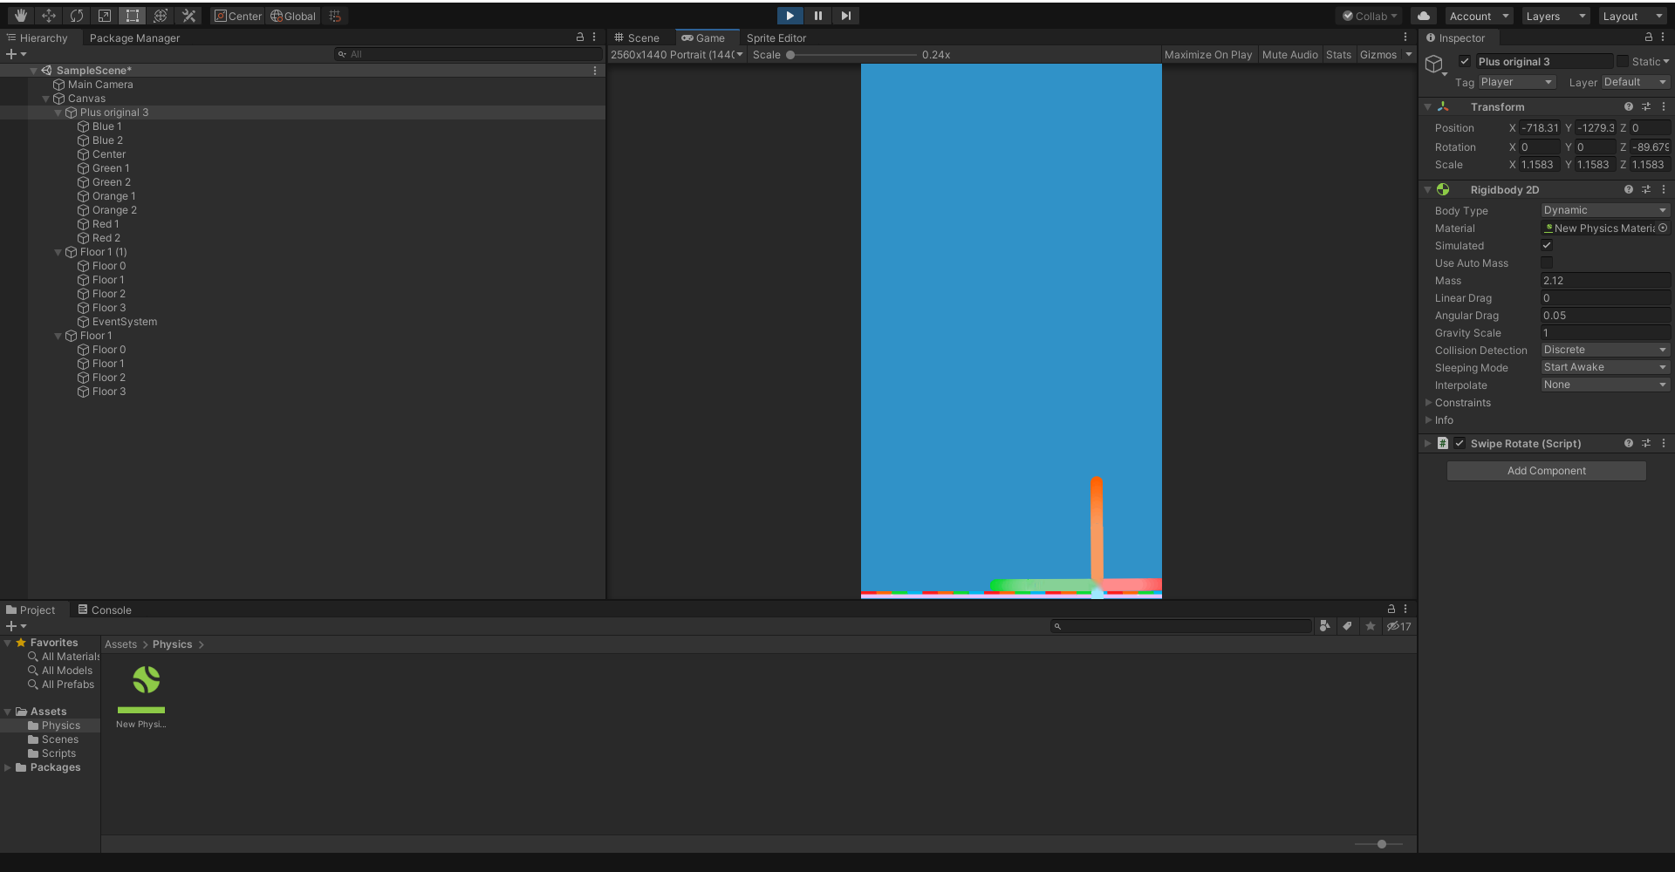The height and width of the screenshot is (872, 1675).
Task: Click the Step frame button
Action: (x=845, y=16)
